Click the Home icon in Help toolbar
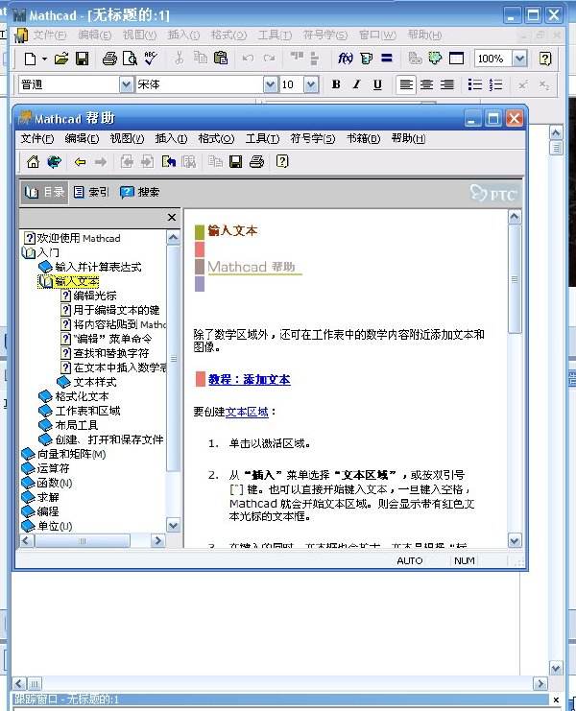Viewport: 576px width, 711px height. click(x=33, y=162)
